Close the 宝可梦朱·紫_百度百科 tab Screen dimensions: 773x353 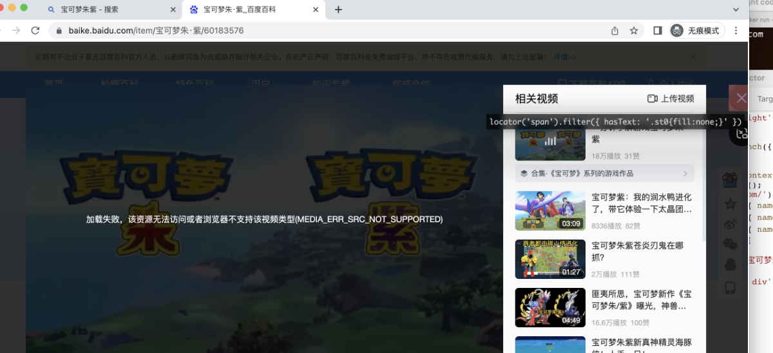(x=317, y=10)
